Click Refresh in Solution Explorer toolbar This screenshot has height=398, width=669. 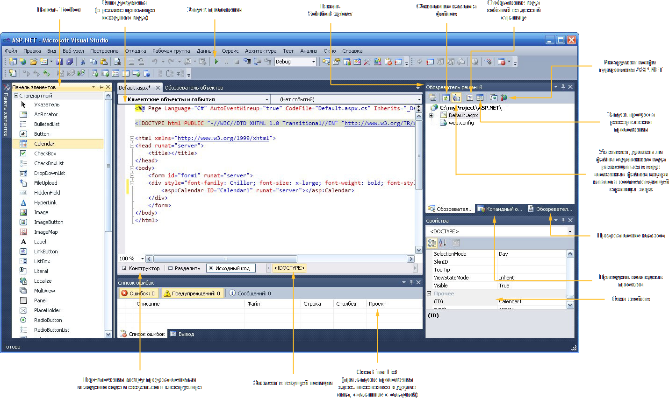446,98
